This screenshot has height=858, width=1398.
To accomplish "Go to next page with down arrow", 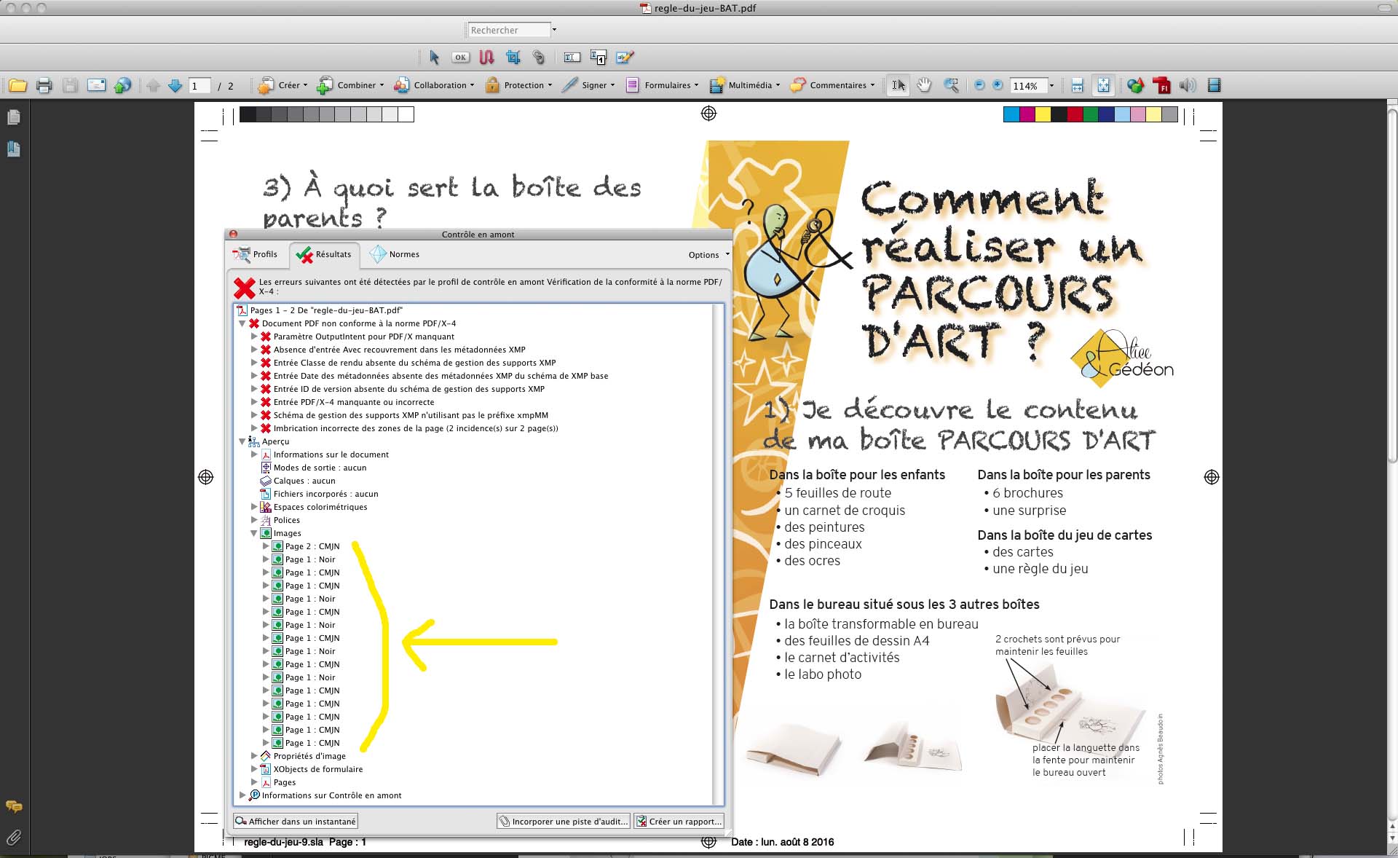I will [x=175, y=85].
